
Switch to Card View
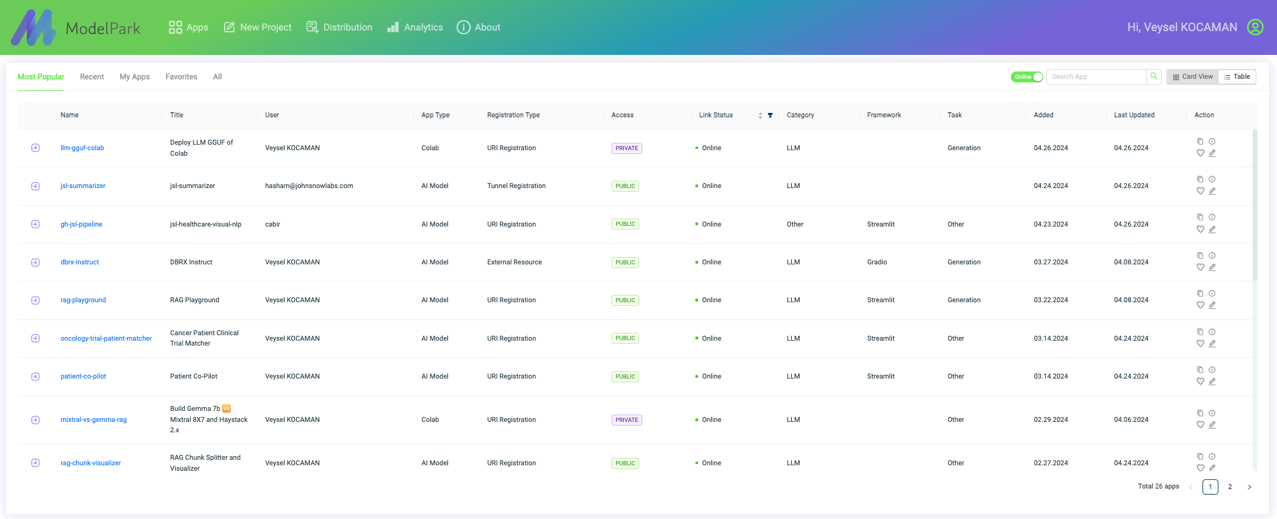tap(1193, 77)
